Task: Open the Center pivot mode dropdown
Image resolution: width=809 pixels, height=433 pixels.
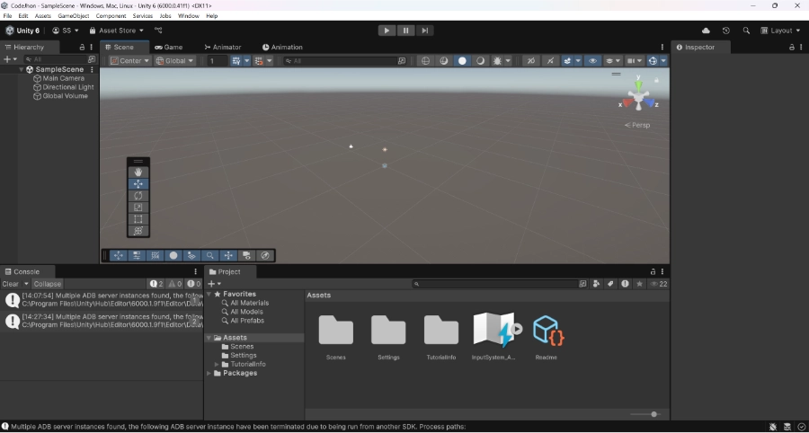Action: [130, 61]
